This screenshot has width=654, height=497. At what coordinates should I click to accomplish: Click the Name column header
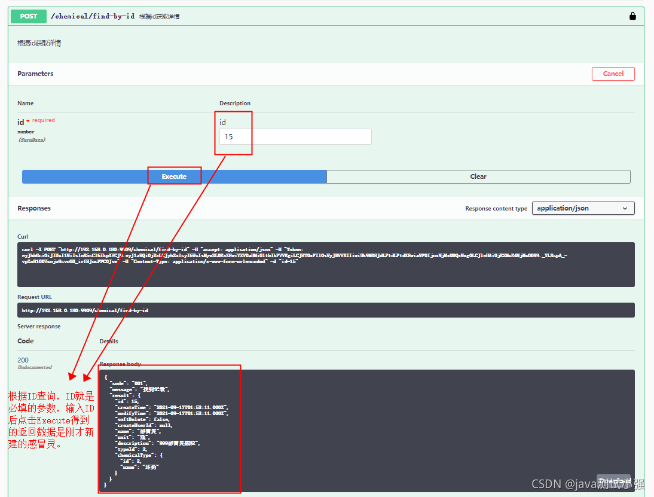coord(26,103)
